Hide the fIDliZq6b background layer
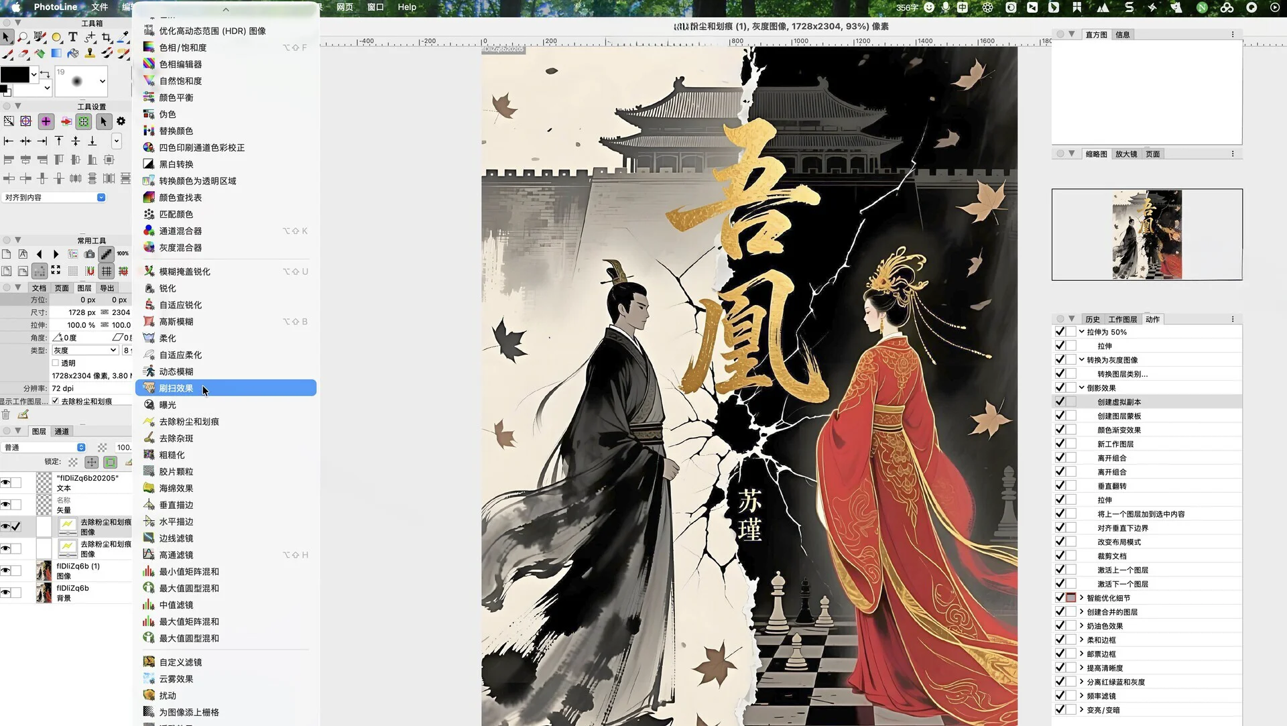The width and height of the screenshot is (1287, 726). [x=6, y=593]
